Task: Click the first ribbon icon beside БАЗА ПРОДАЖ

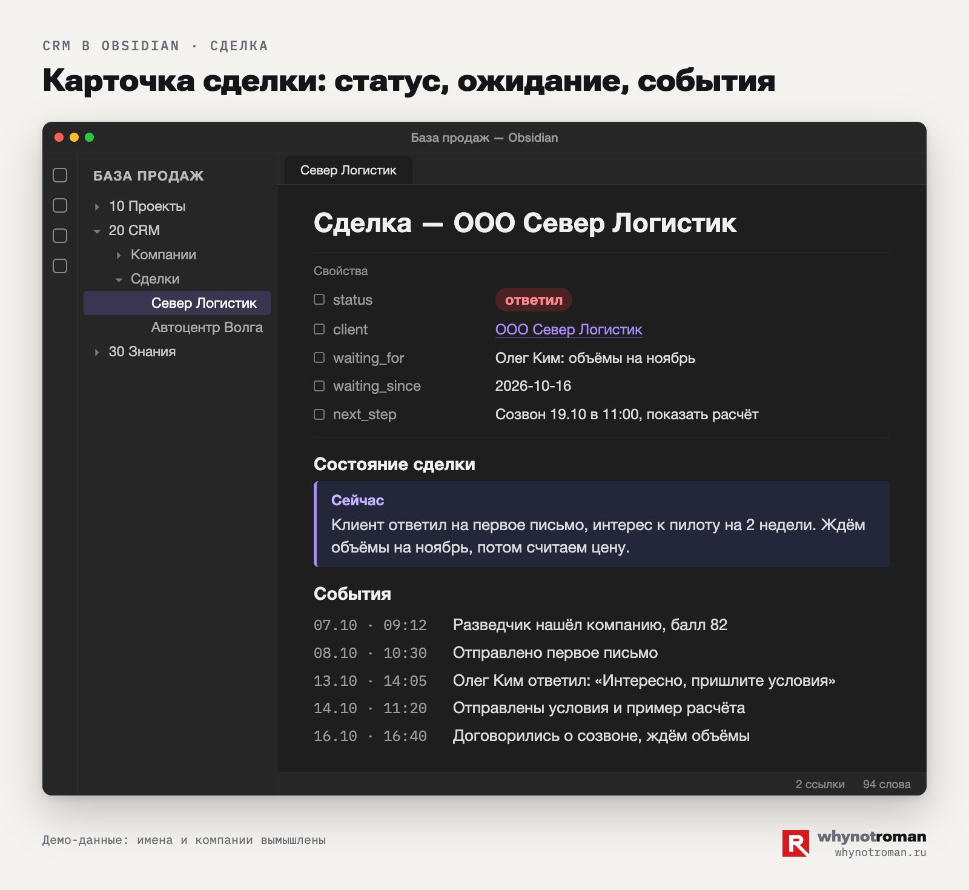Action: tap(60, 175)
